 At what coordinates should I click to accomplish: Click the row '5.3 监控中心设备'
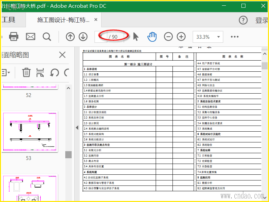coord(229,117)
